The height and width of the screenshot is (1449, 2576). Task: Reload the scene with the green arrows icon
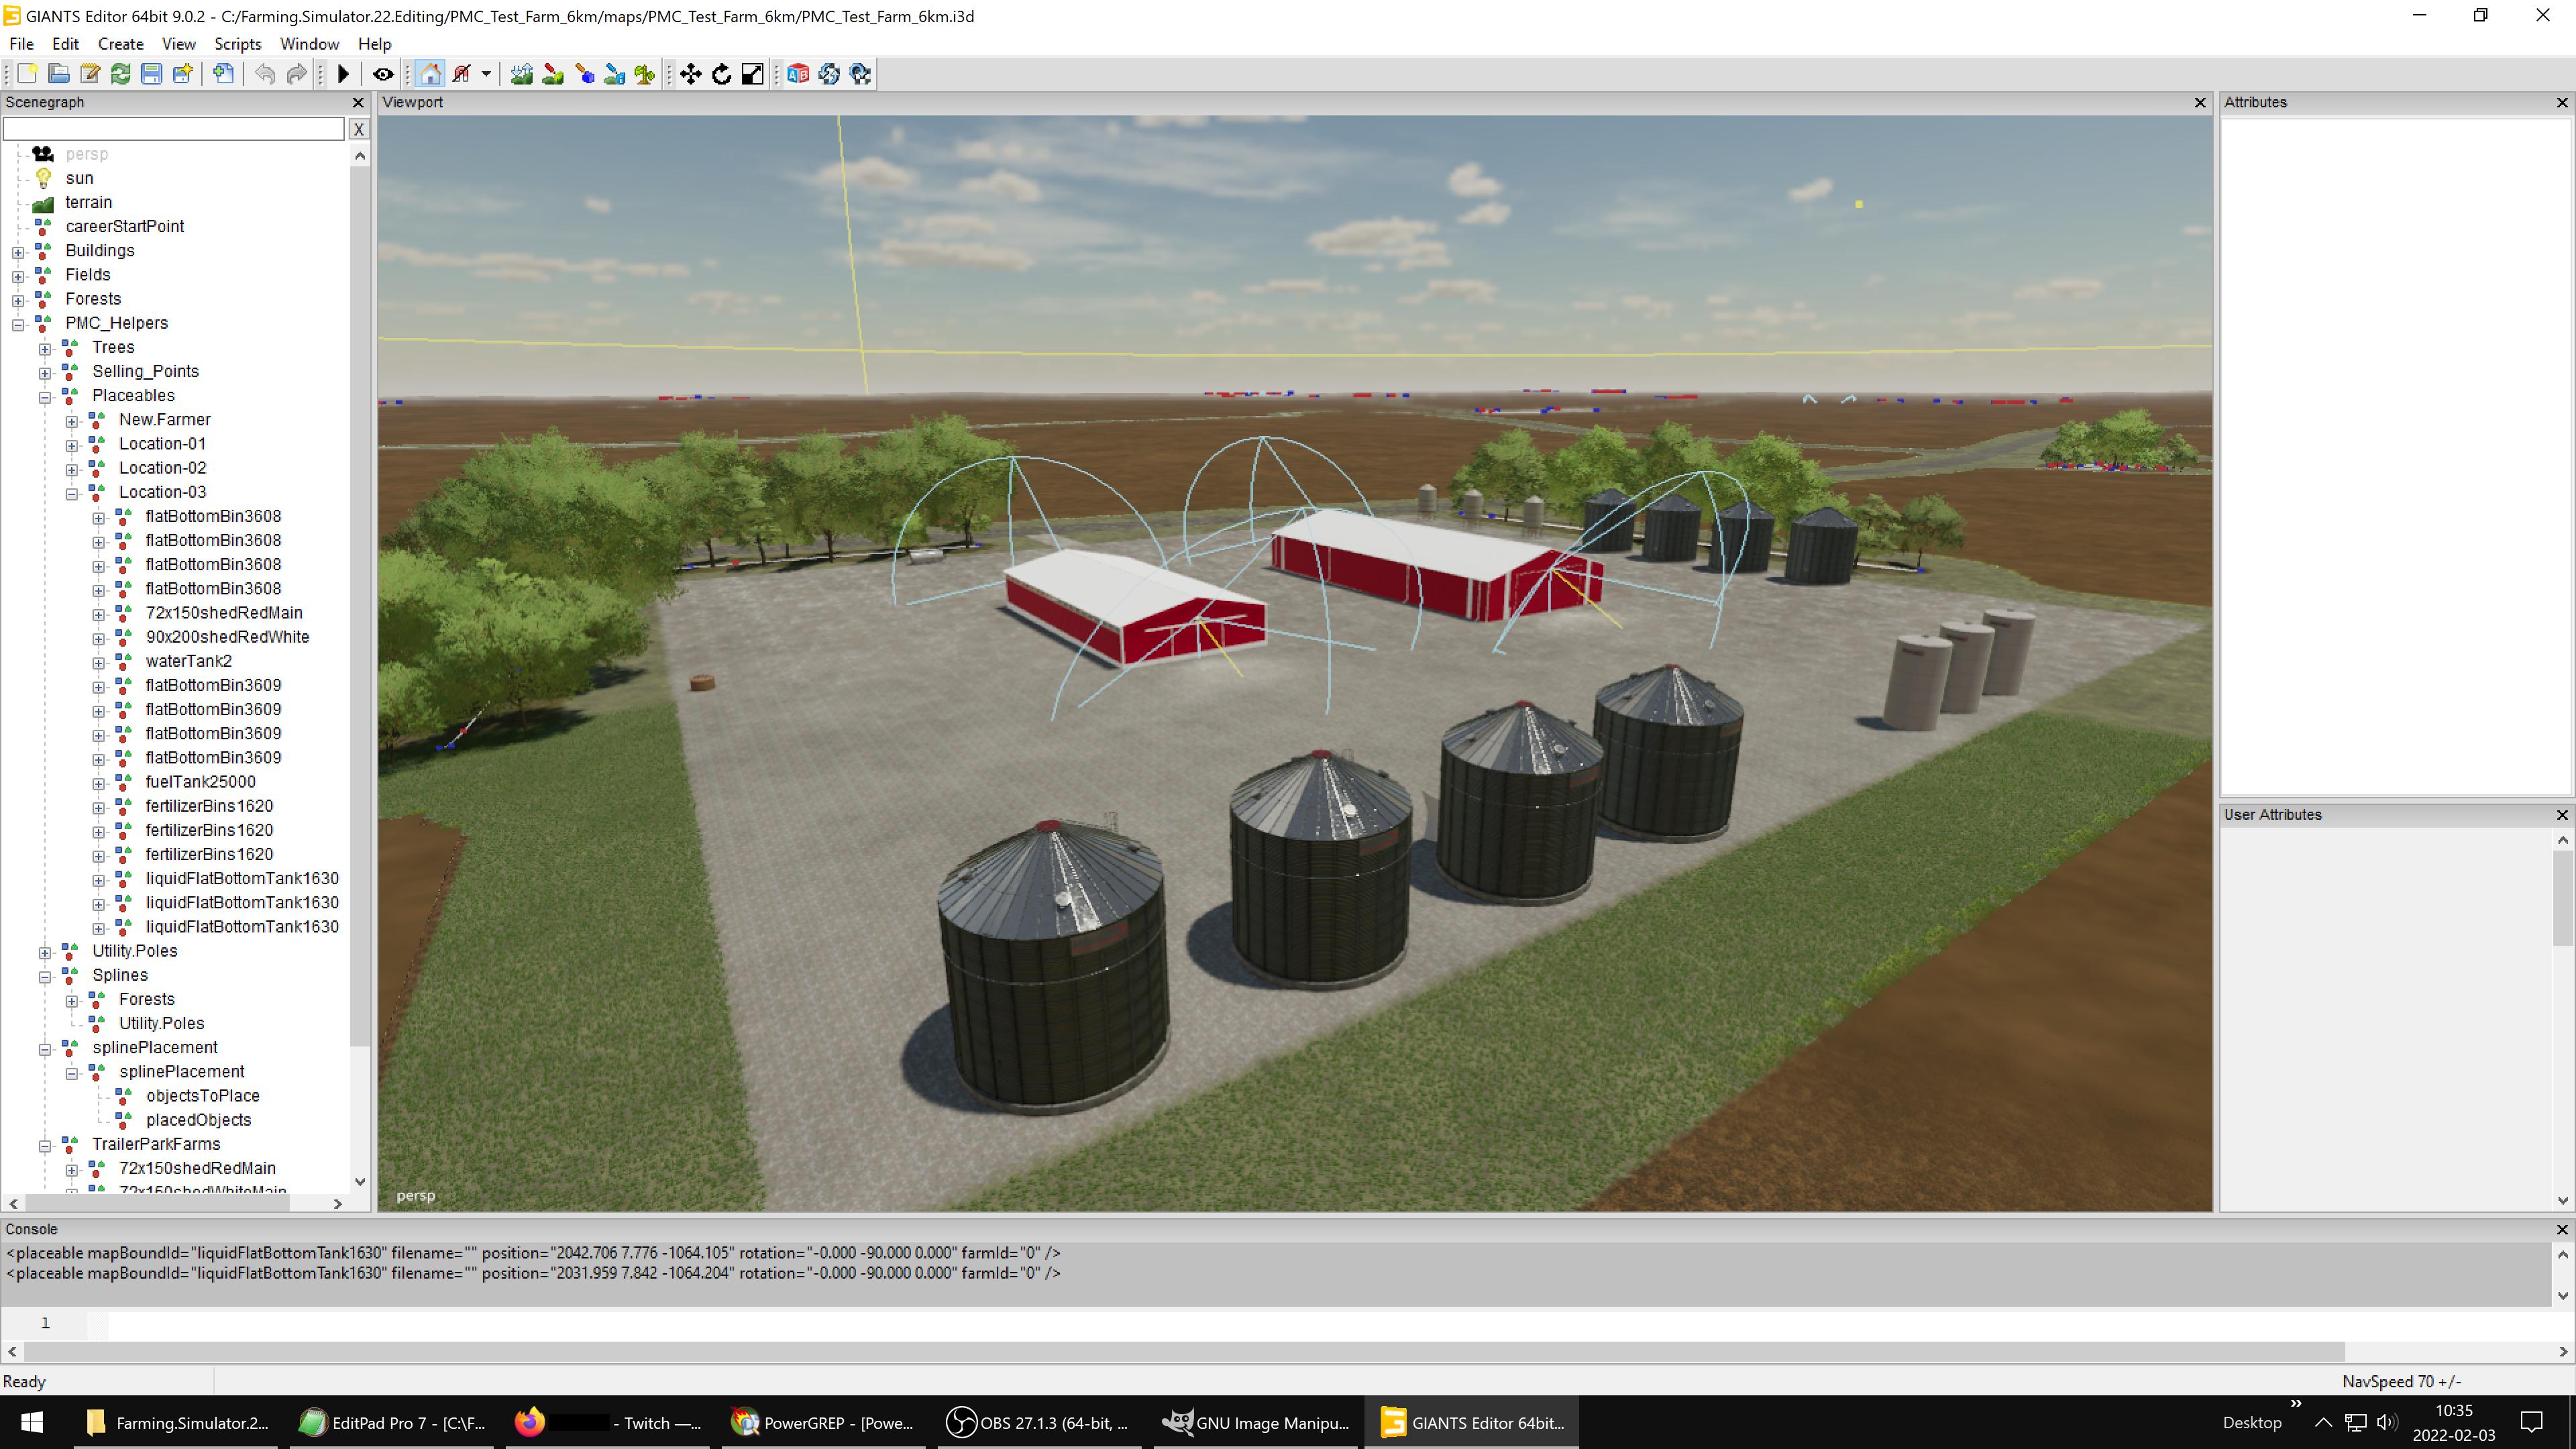click(x=121, y=74)
